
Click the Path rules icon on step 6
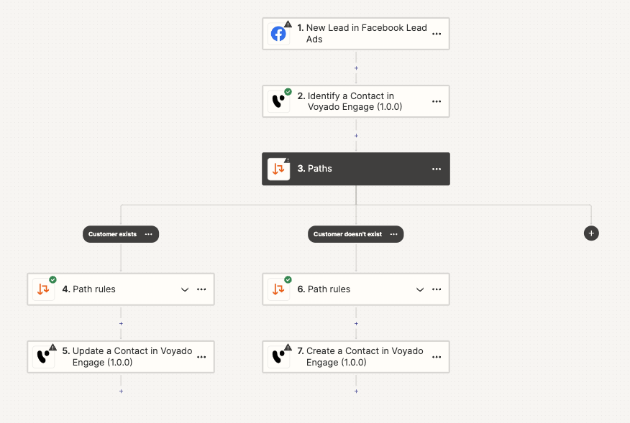[x=278, y=289]
